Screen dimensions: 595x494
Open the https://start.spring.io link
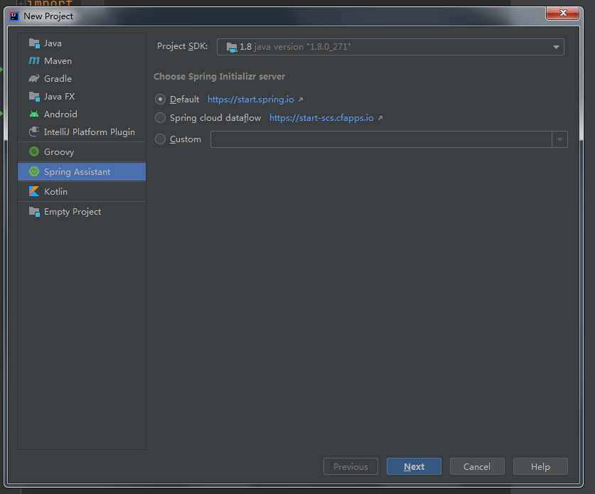(252, 99)
